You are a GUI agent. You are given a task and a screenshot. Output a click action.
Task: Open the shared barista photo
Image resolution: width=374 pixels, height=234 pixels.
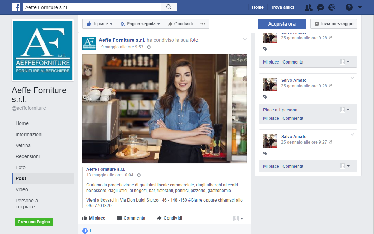pyautogui.click(x=164, y=109)
